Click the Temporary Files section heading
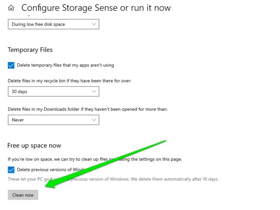This screenshot has height=210, width=280. click(x=30, y=50)
